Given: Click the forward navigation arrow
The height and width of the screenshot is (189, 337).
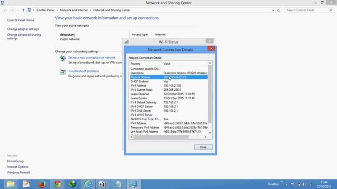Looking at the screenshot, I should tap(12, 10).
